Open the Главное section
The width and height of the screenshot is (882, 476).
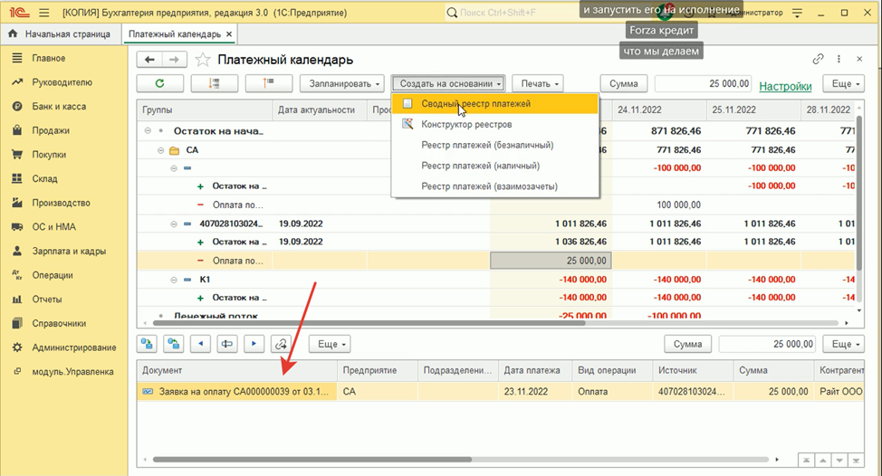point(48,58)
